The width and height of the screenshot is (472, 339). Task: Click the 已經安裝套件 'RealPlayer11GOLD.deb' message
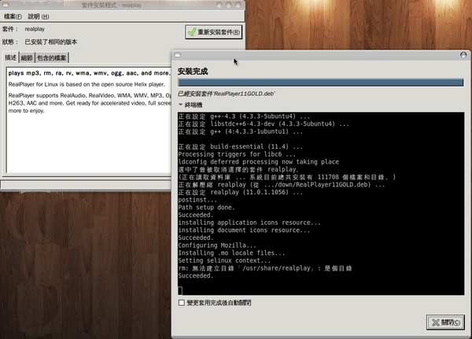point(227,94)
